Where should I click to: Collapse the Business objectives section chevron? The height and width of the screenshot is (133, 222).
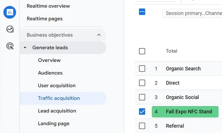click(99, 35)
